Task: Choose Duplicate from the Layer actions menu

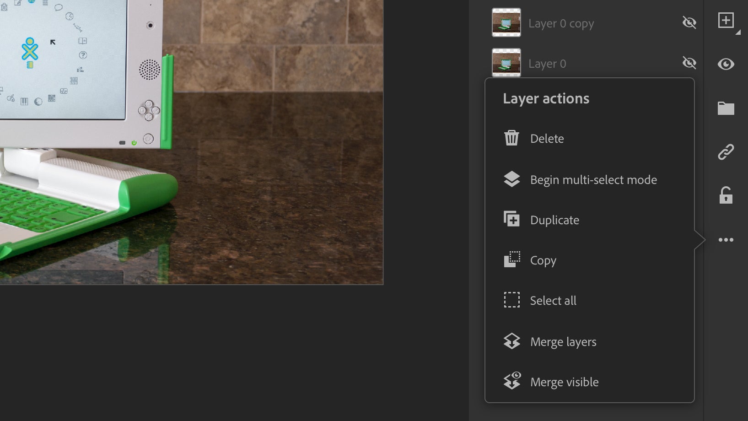Action: (554, 220)
